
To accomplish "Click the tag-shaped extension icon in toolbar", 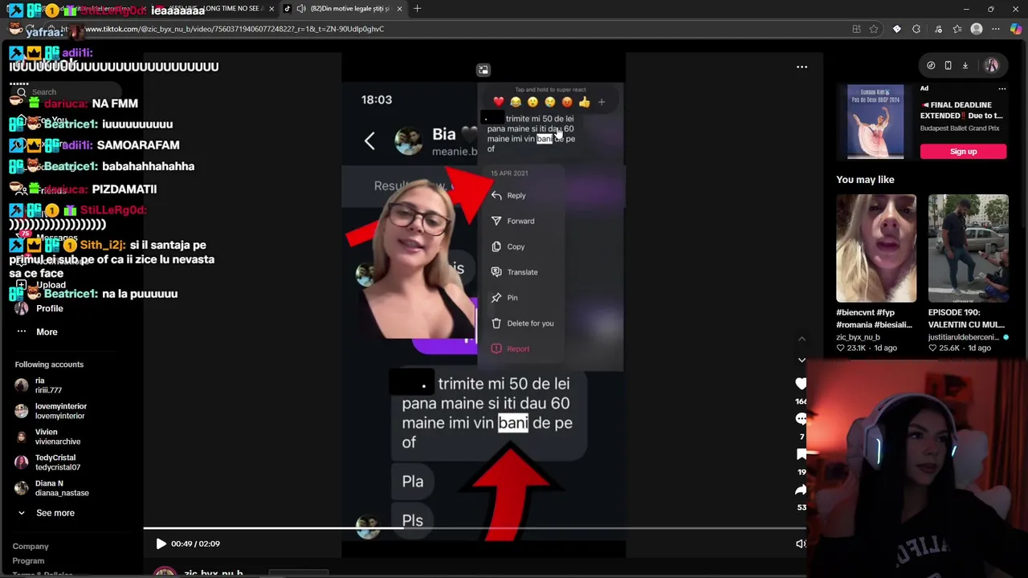I will point(897,29).
